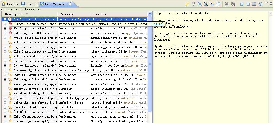
Task: Expand the Duplicate id @+id/message group
Action: pyautogui.click(x=5, y=47)
